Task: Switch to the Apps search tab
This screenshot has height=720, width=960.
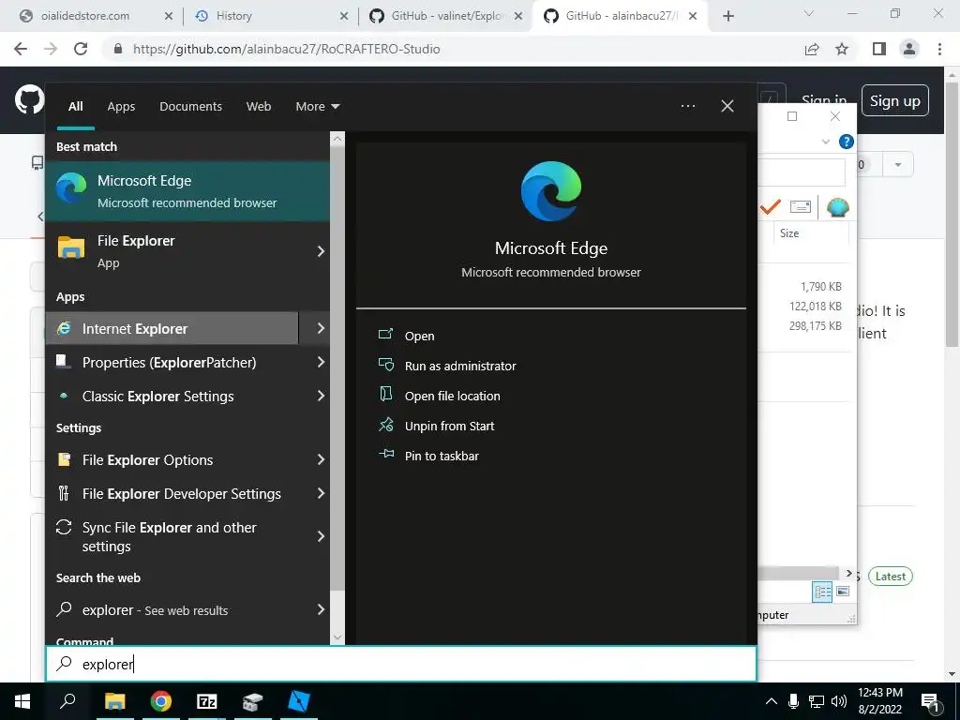Action: coord(121,107)
